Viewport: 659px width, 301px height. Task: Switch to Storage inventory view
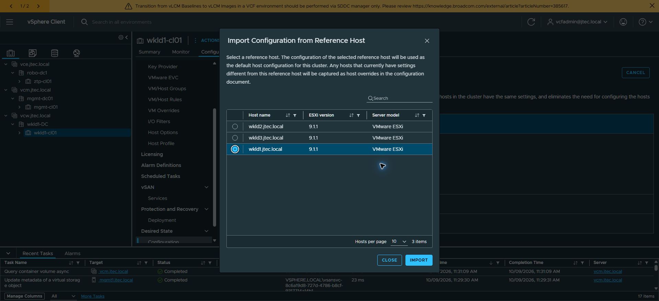(55, 53)
